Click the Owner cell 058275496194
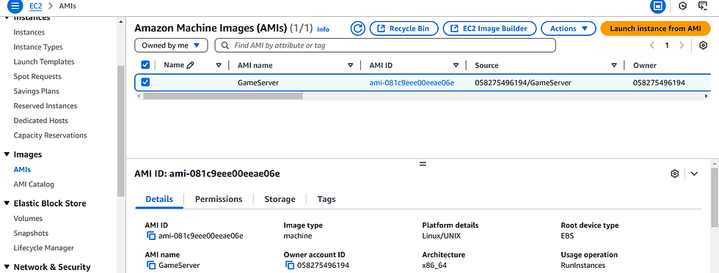The image size is (719, 273). pyautogui.click(x=659, y=83)
